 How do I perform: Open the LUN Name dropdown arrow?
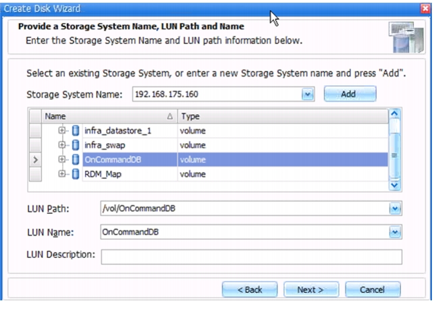coord(395,232)
